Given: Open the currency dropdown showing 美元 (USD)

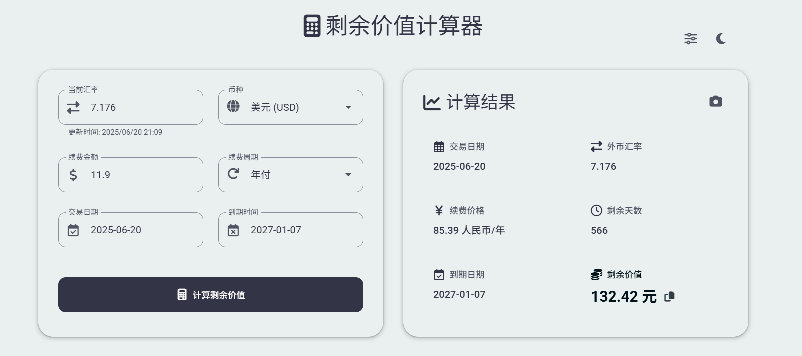Looking at the screenshot, I should click(x=290, y=107).
